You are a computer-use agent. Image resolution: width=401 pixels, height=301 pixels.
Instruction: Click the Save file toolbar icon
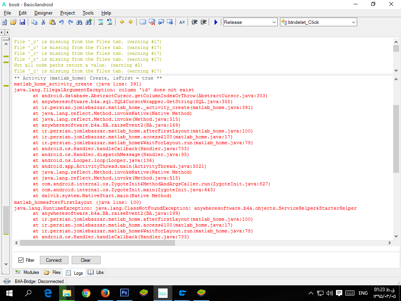(x=22, y=22)
